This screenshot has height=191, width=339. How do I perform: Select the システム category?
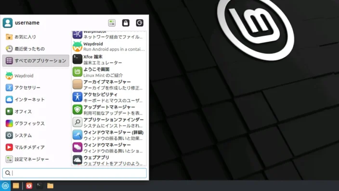pyautogui.click(x=36, y=136)
